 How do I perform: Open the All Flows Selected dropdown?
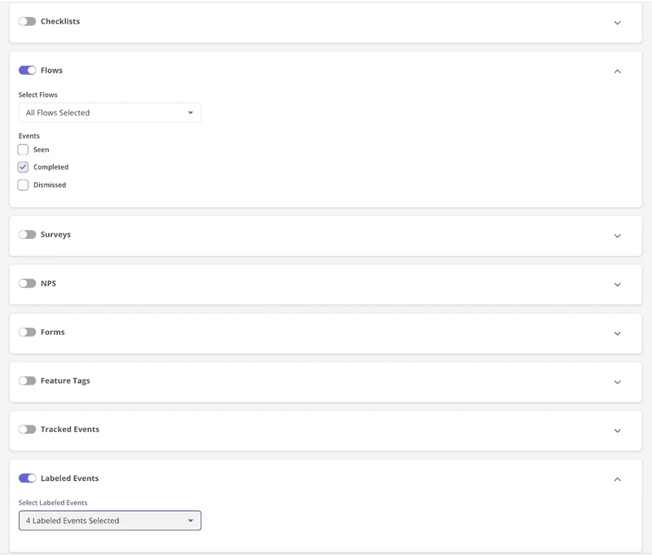[110, 112]
